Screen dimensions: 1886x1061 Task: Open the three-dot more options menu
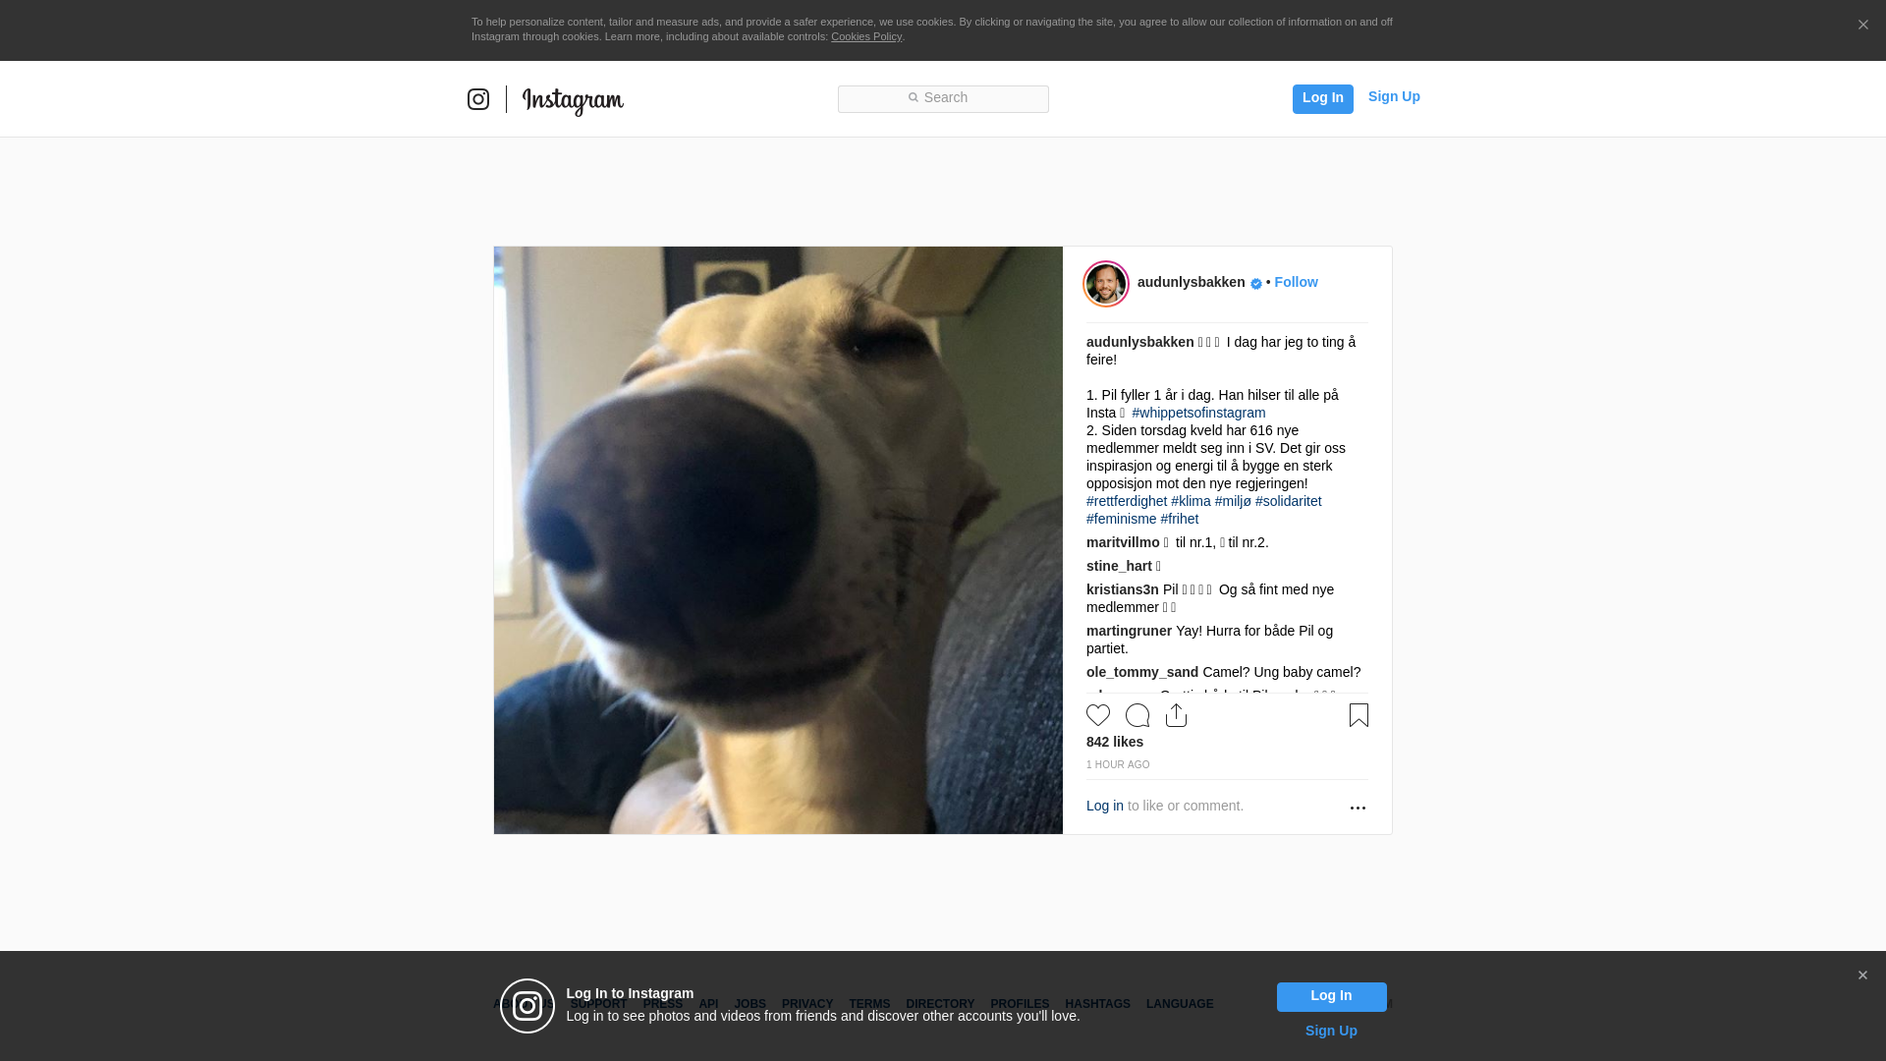click(1358, 808)
